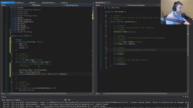Open the Rox.Render.IRenderable type dropdown

click(x=142, y=5)
